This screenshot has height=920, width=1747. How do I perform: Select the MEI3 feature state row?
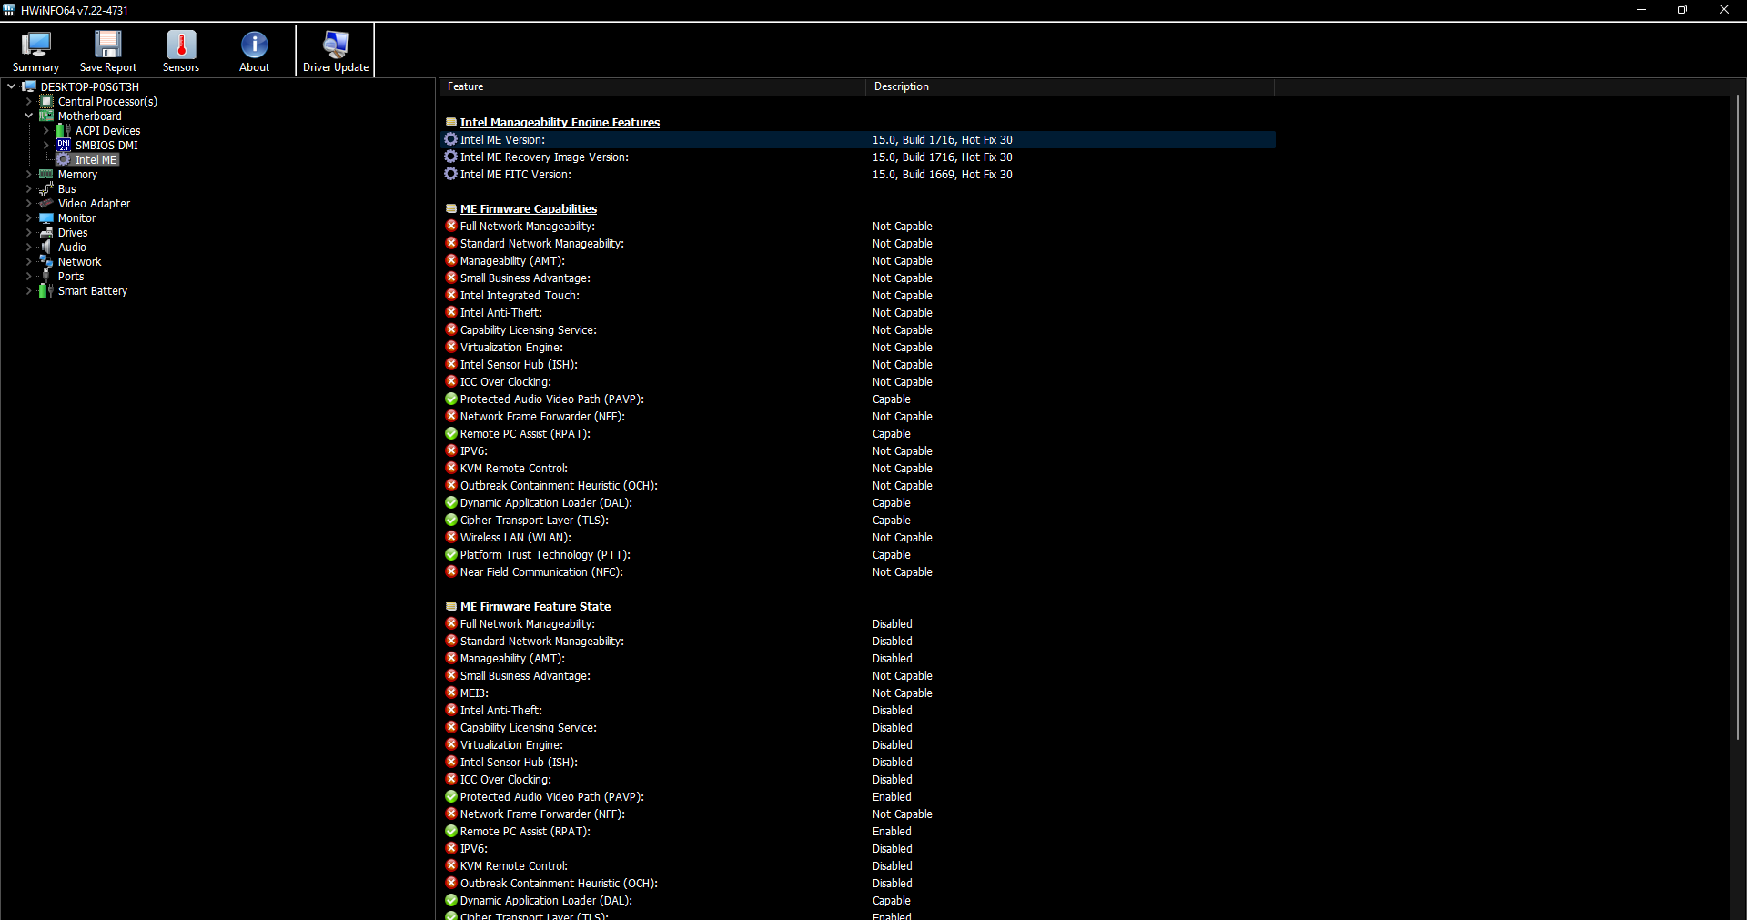click(x=859, y=693)
